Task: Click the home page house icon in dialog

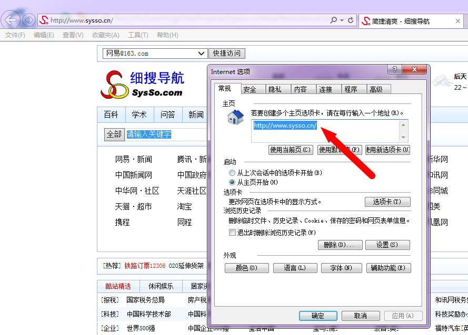Action: click(x=235, y=117)
